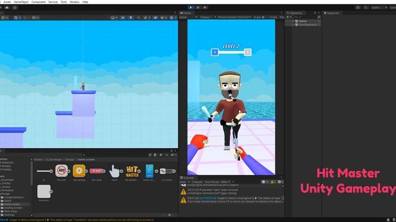Open the scene camera settings icon
Viewport: 396px width, 222px height.
[x=163, y=18]
